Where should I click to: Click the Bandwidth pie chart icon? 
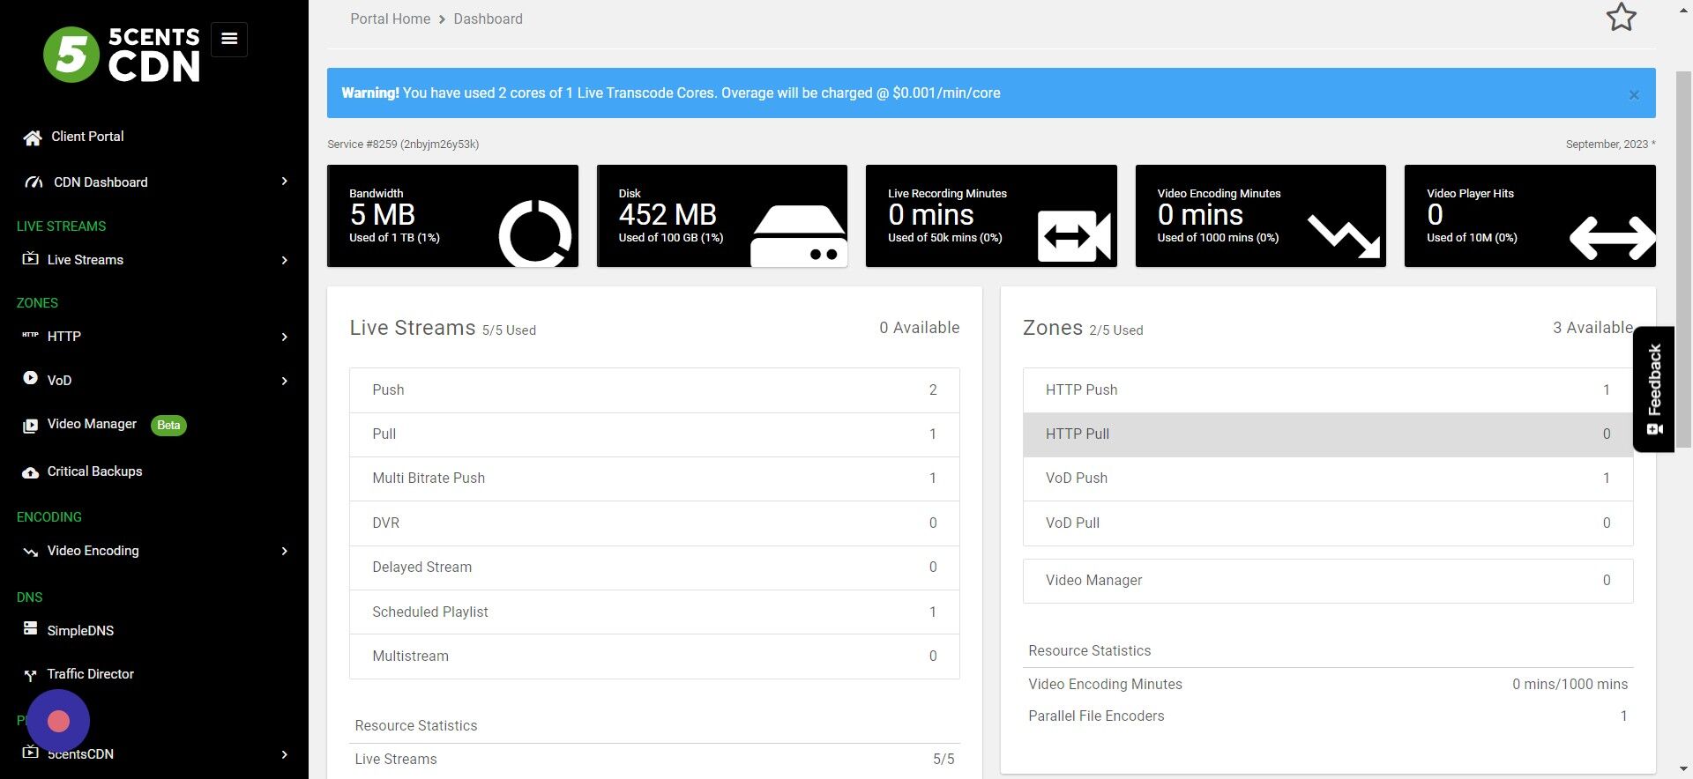pyautogui.click(x=535, y=234)
